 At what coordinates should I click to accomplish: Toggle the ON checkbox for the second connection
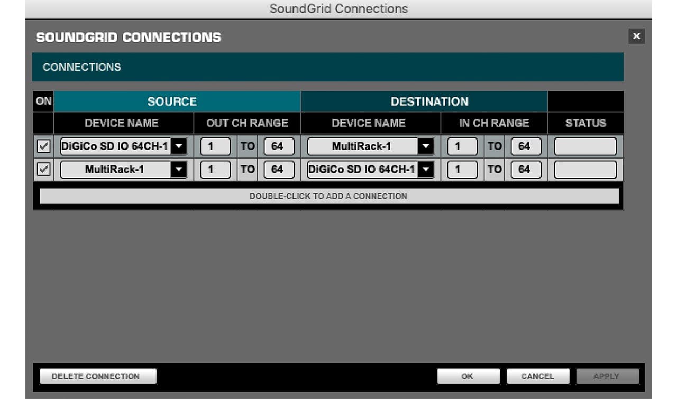(x=44, y=170)
